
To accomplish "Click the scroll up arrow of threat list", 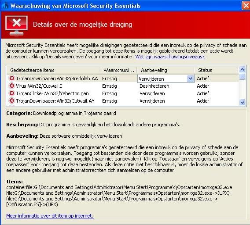I will coord(242,70).
